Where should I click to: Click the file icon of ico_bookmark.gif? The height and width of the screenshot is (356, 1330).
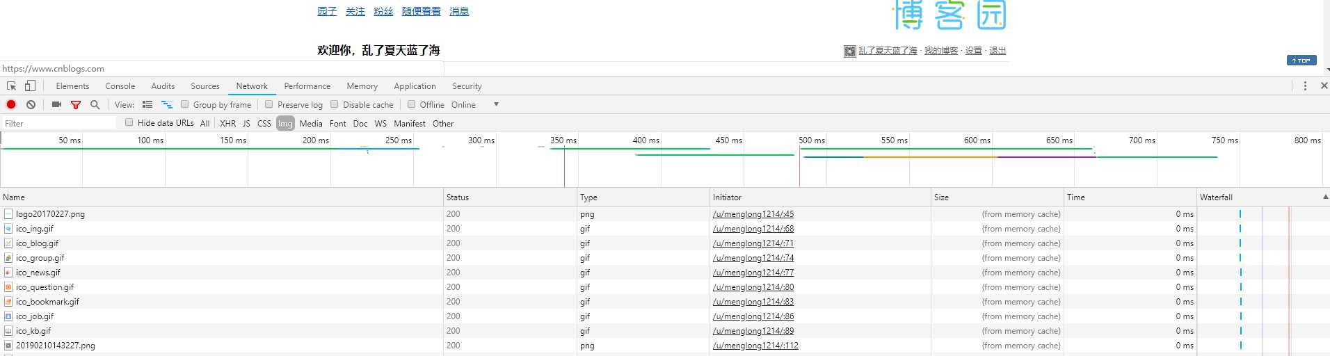[x=8, y=302]
